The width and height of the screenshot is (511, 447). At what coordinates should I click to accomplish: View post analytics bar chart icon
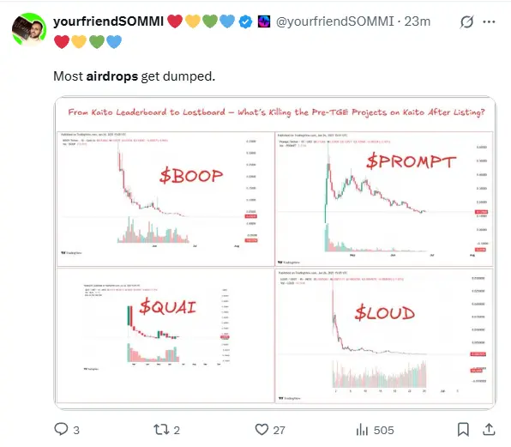pos(362,429)
